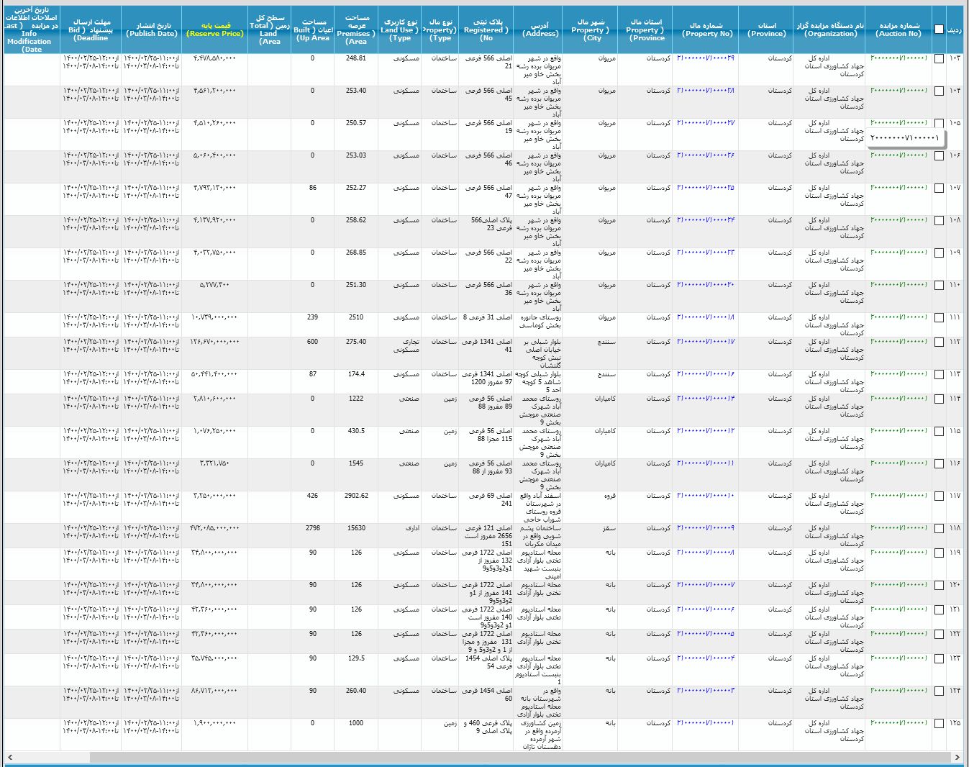Sort by the Publish Date column header

[151, 29]
